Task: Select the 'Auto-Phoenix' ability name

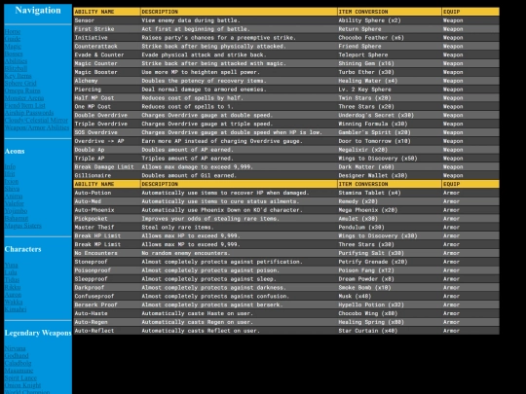Action: (94, 210)
